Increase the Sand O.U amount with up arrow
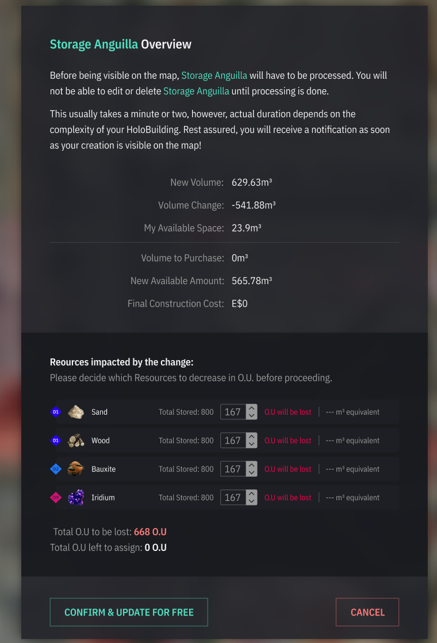Viewport: 437px width, 643px height. pyautogui.click(x=251, y=408)
